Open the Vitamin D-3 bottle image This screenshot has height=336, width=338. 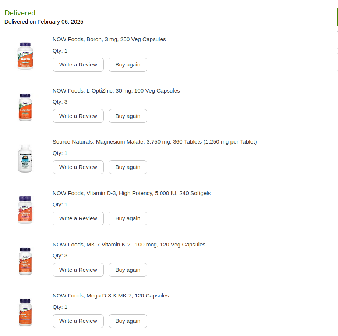click(25, 210)
